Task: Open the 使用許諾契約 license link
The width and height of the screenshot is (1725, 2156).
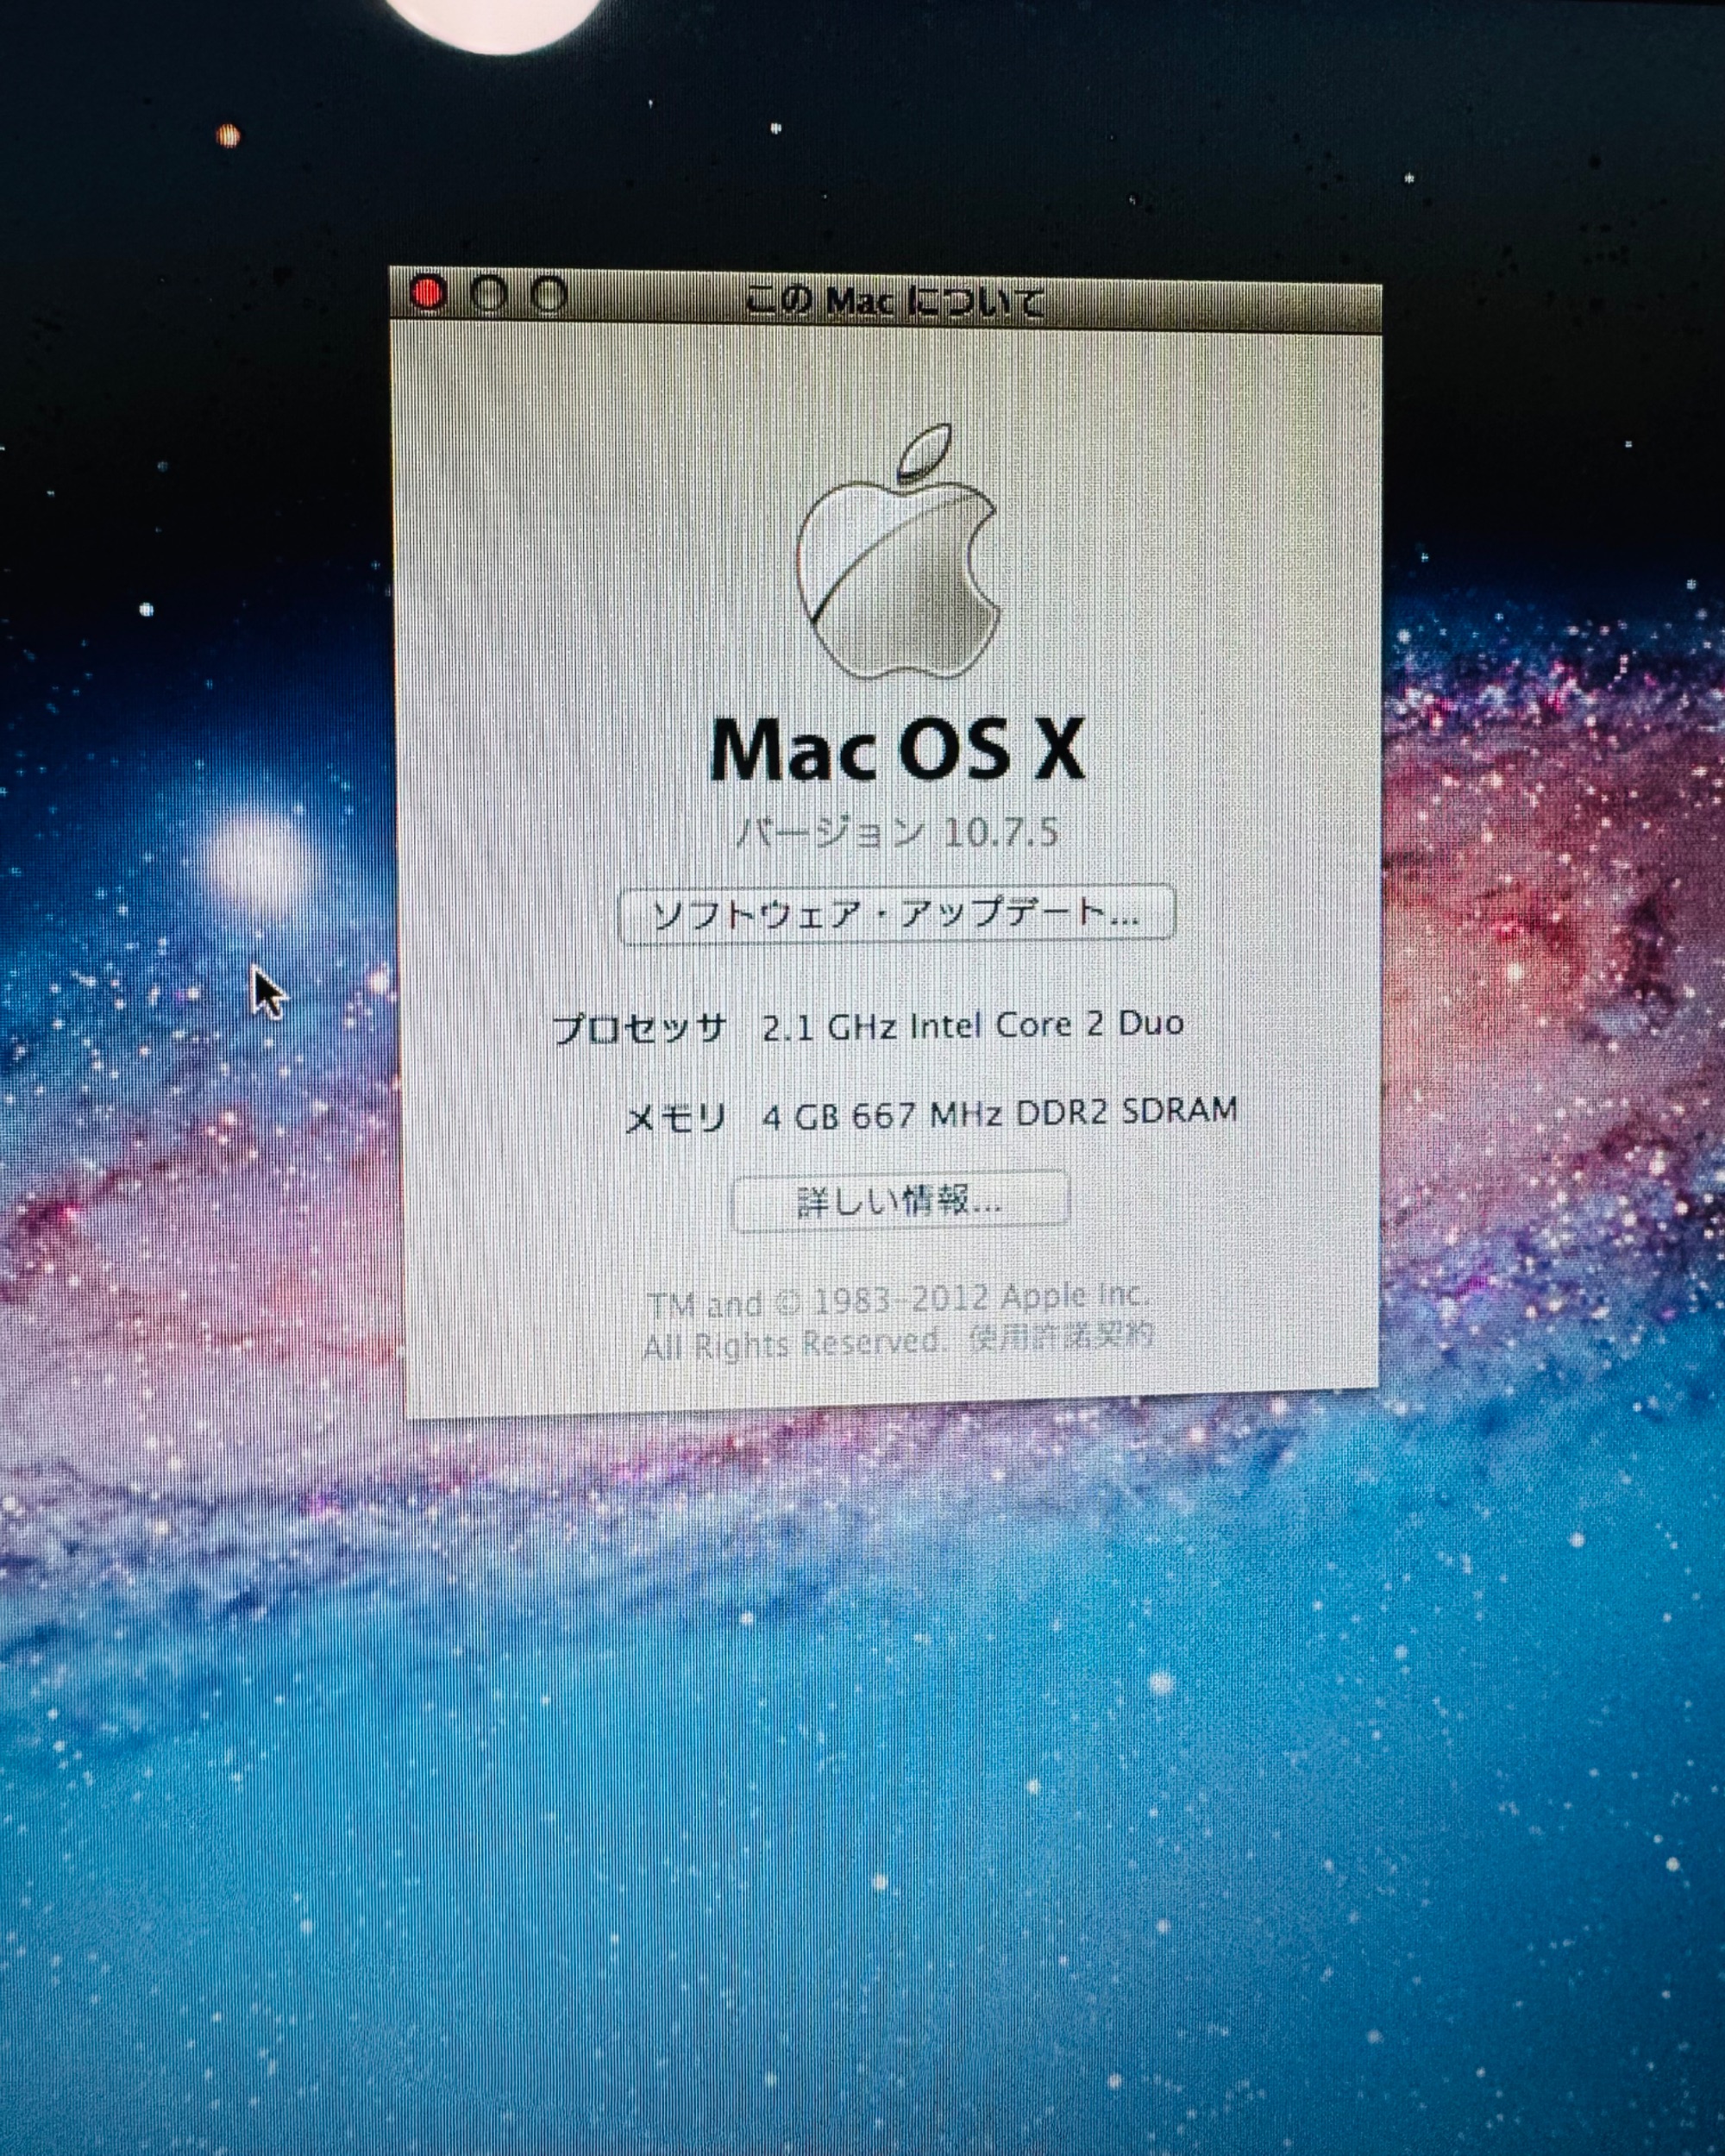Action: [1061, 1335]
